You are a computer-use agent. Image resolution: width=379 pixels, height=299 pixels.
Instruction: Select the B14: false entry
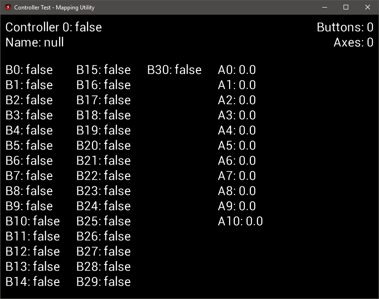pyautogui.click(x=33, y=281)
